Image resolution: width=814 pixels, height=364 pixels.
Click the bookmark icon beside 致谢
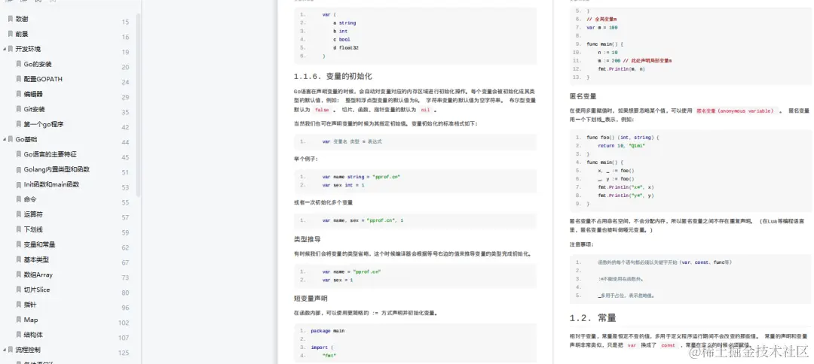pos(11,19)
